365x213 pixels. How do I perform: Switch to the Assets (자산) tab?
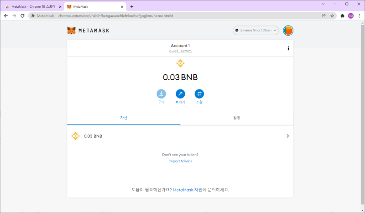coord(124,118)
